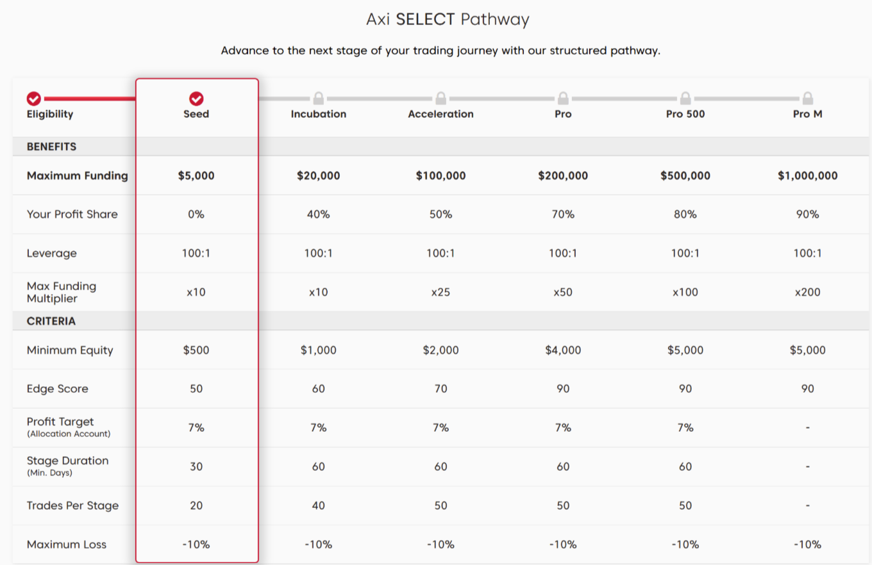
Task: Click the Pro stage lock icon
Action: tap(563, 99)
